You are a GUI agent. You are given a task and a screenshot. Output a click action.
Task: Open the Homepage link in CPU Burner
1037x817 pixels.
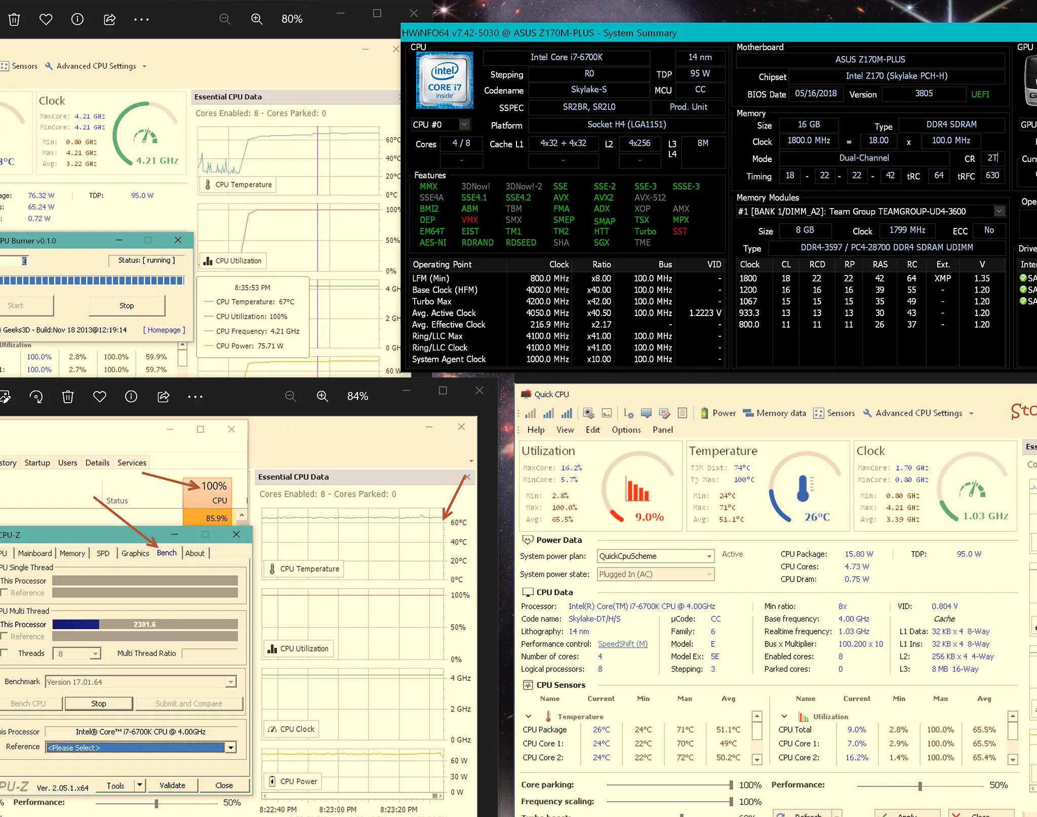click(164, 330)
